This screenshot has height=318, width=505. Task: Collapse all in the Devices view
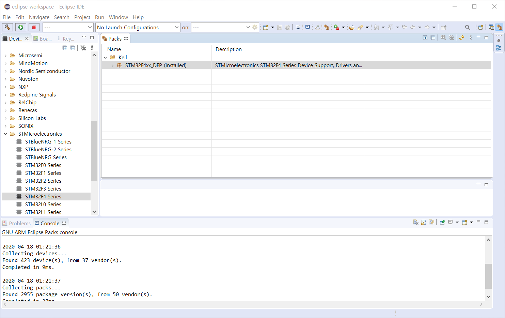(73, 48)
